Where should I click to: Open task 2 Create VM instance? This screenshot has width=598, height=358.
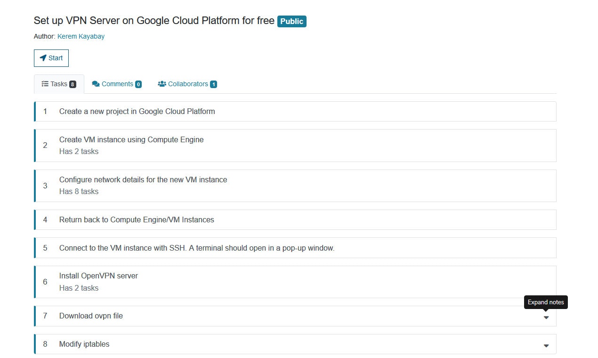point(131,139)
